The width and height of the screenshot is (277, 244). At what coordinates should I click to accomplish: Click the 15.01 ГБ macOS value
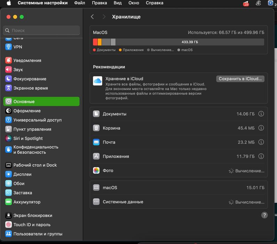(x=255, y=188)
